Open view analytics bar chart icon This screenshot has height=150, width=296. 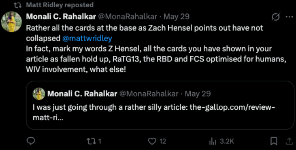point(212,141)
